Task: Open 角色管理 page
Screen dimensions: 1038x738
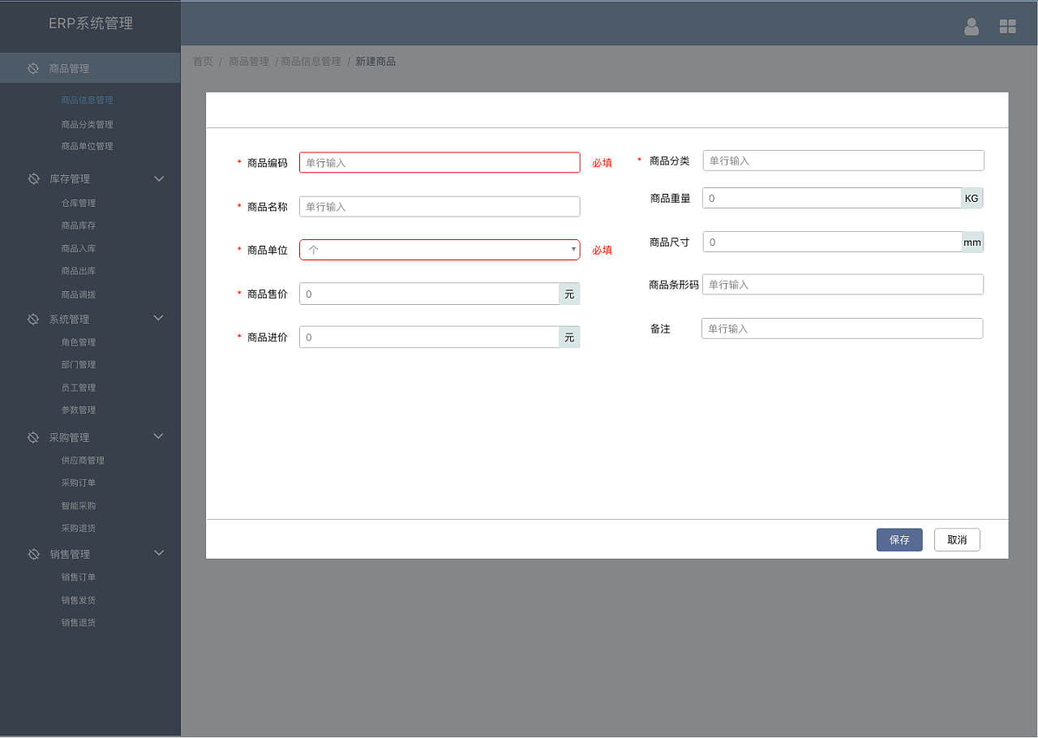Action: point(79,343)
